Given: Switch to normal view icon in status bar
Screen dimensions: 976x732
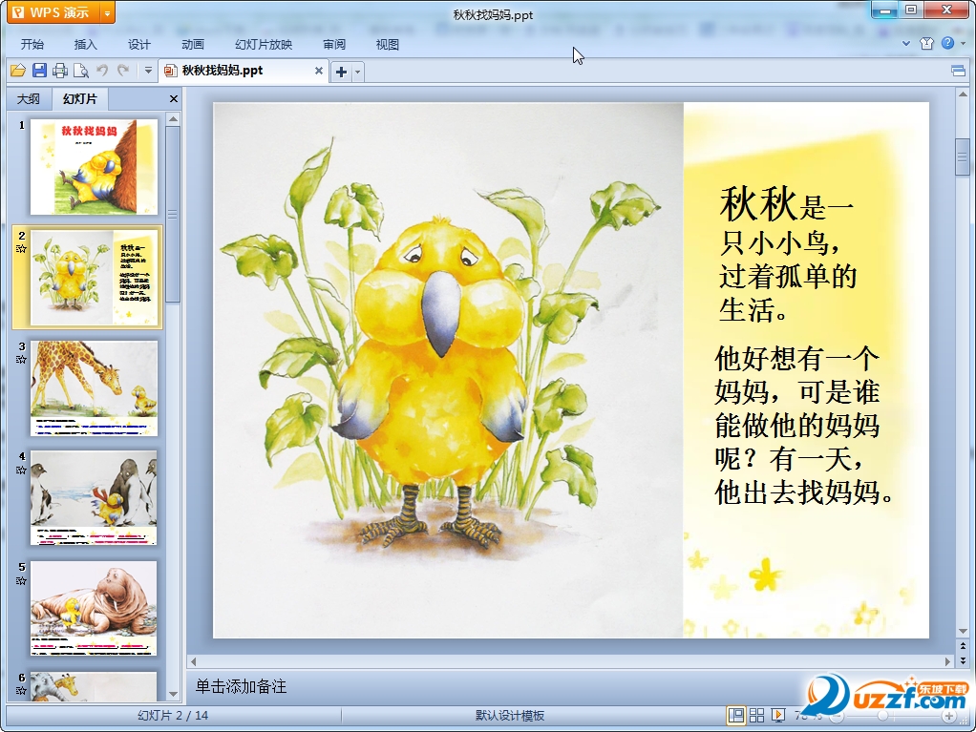Looking at the screenshot, I should [x=735, y=716].
